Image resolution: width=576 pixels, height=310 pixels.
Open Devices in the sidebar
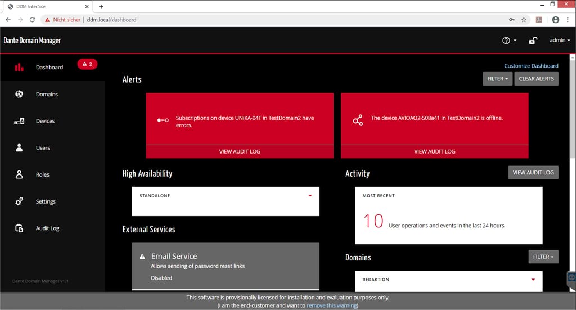click(52, 121)
